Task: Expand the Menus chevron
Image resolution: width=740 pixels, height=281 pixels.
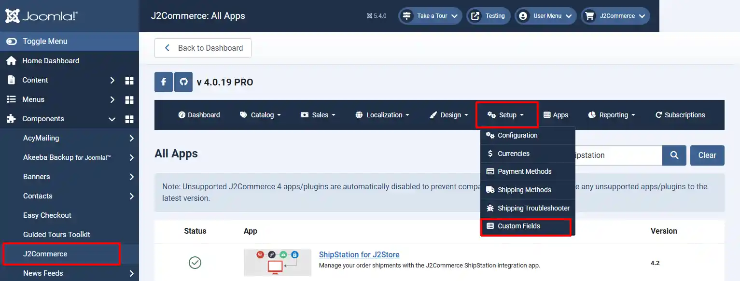Action: click(x=112, y=99)
